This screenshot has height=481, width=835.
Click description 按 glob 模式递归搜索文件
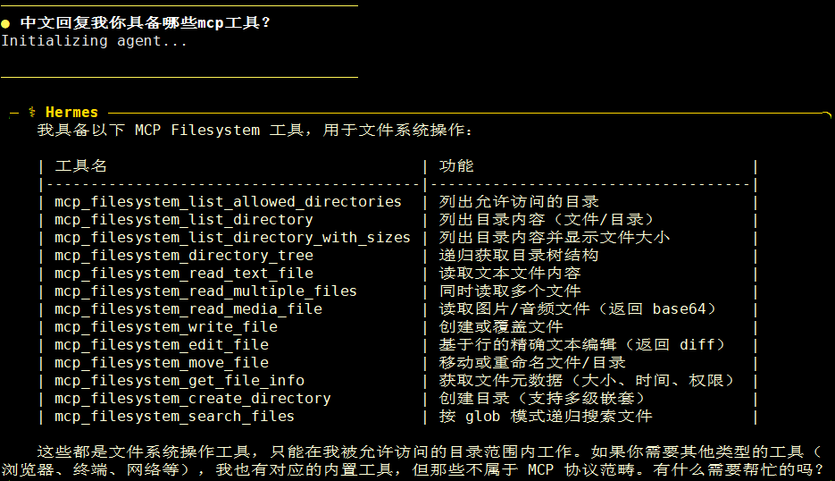pyautogui.click(x=546, y=416)
